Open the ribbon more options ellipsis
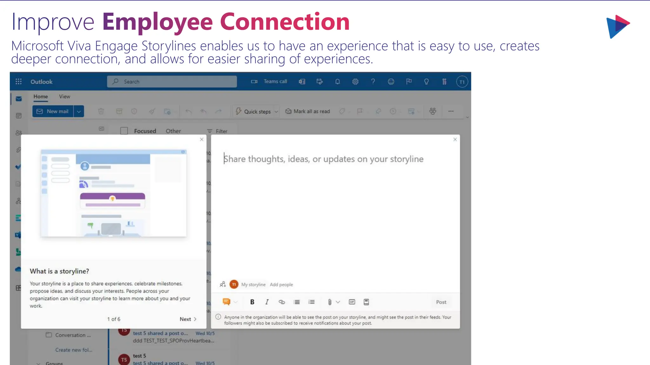 [451, 111]
